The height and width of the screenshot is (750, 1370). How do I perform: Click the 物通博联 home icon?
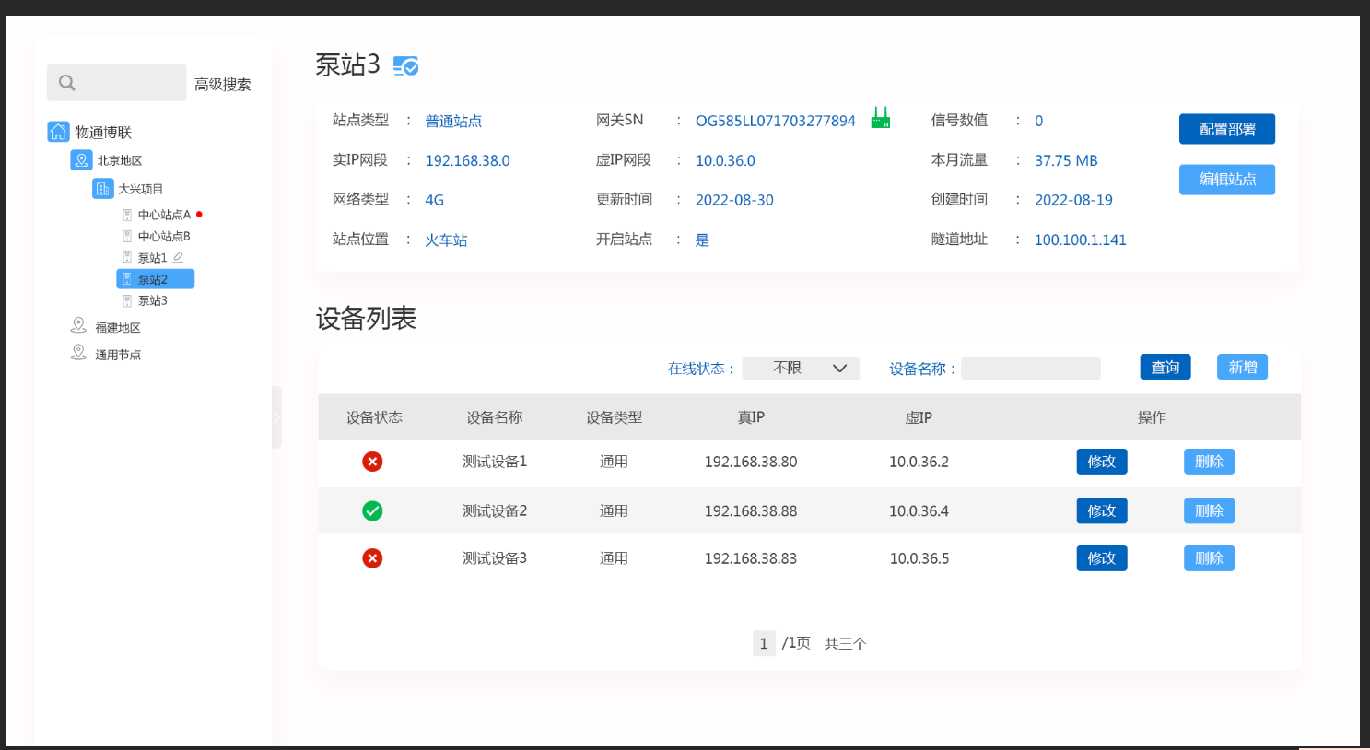point(58,132)
